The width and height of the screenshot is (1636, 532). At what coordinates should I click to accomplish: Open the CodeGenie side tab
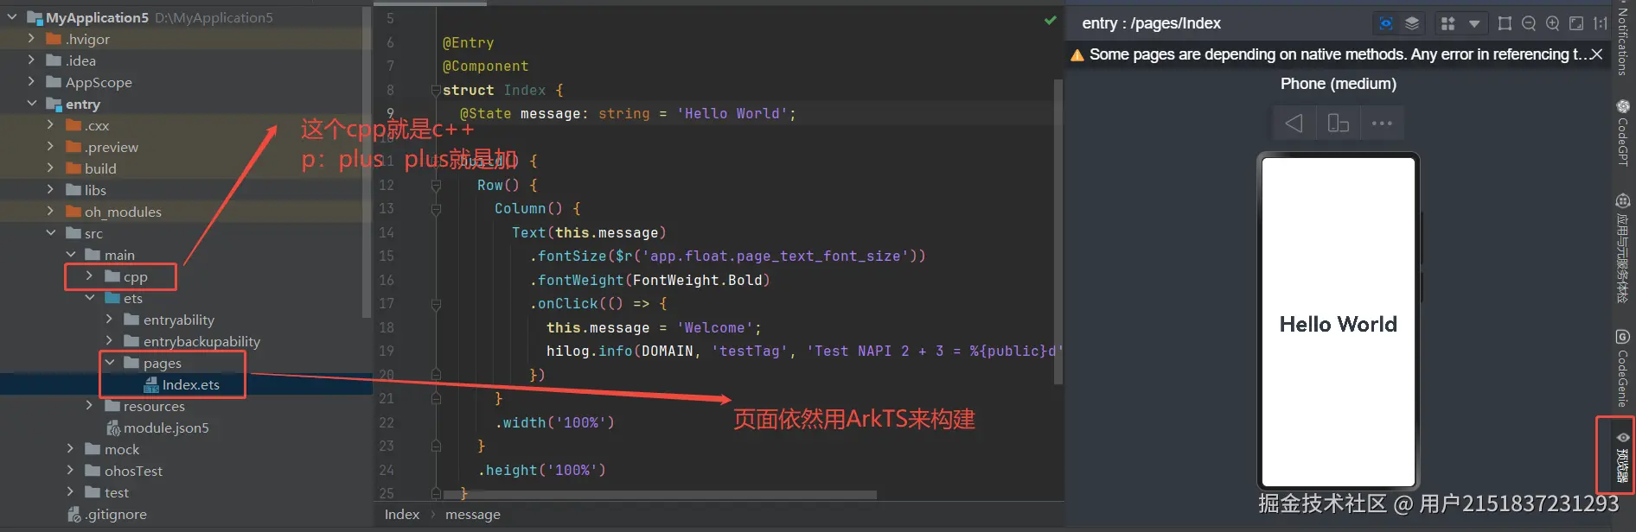(x=1623, y=368)
